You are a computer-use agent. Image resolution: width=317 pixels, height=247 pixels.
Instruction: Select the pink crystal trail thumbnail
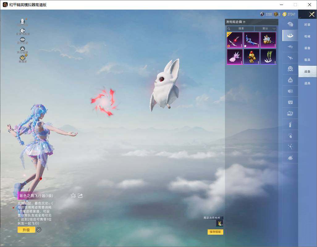click(235, 57)
